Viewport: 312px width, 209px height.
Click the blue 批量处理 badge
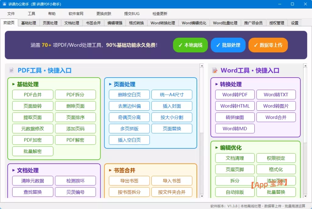[228, 45]
